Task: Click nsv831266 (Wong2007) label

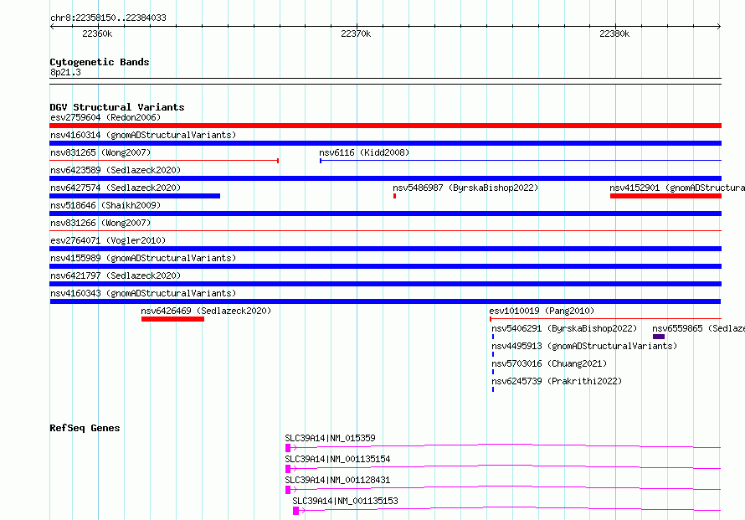Action: pos(100,223)
